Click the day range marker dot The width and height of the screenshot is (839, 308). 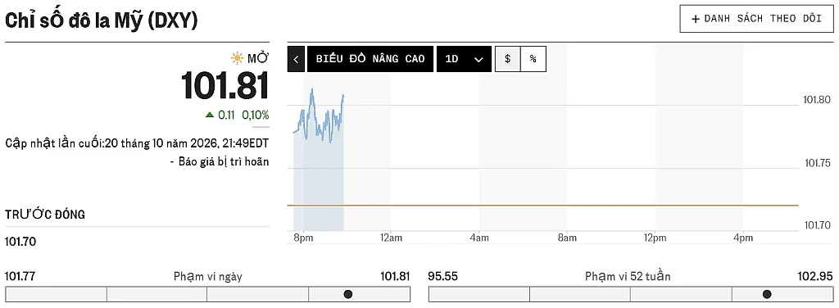(x=347, y=294)
